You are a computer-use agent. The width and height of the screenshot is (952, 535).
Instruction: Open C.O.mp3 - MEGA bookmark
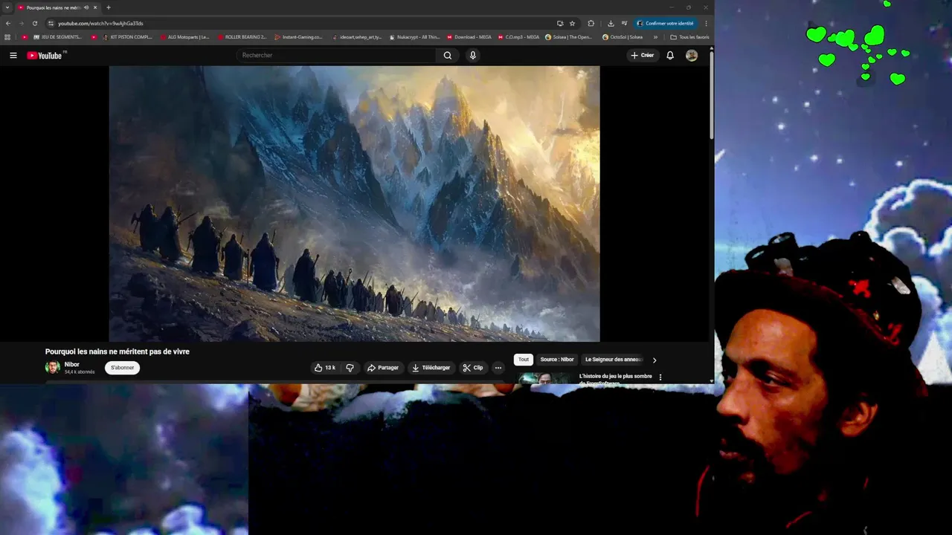[x=518, y=37]
